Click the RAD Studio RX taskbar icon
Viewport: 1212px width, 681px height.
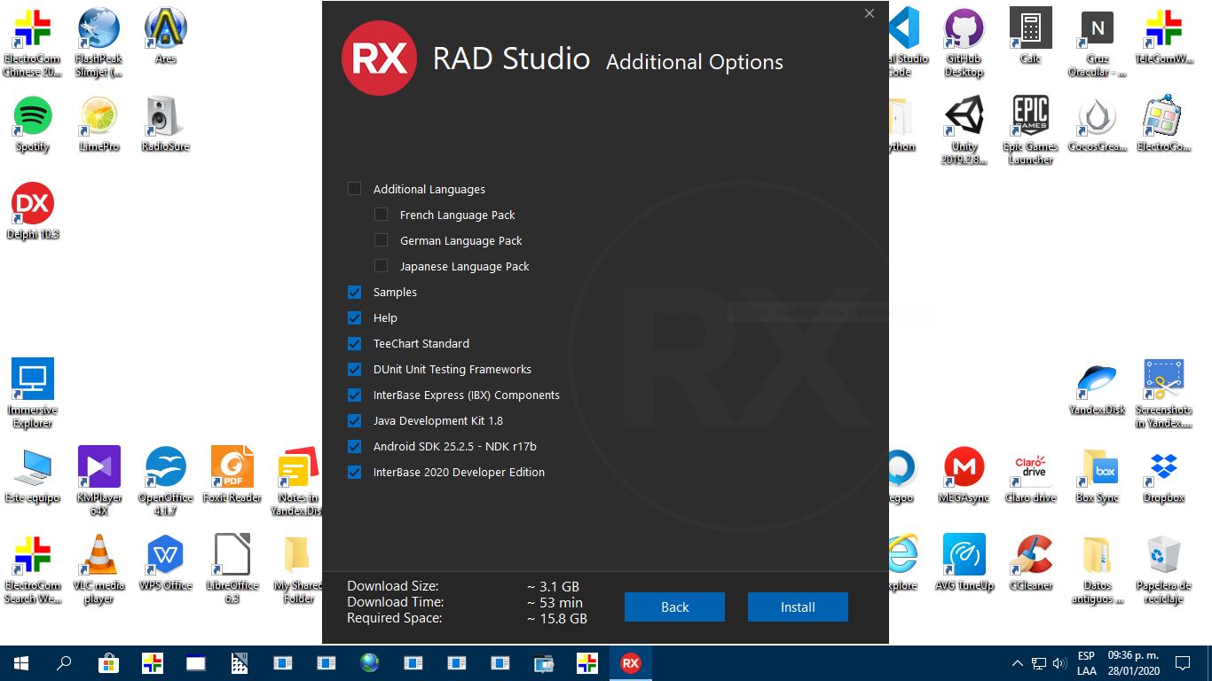click(631, 663)
